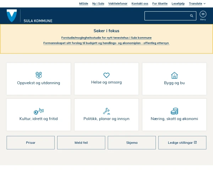Open Formannskapet budsjett forslag link

pyautogui.click(x=106, y=43)
